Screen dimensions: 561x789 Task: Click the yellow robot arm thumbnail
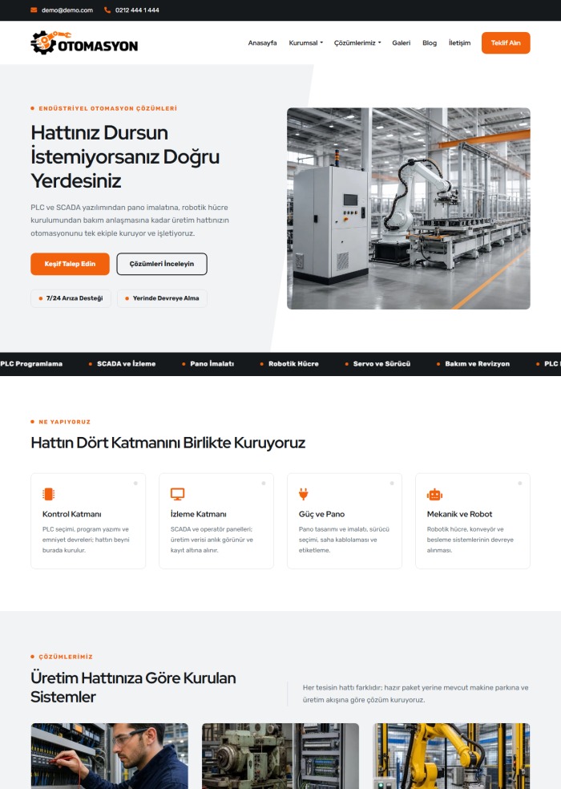coord(452,756)
